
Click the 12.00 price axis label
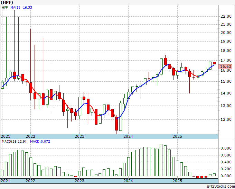226,119
